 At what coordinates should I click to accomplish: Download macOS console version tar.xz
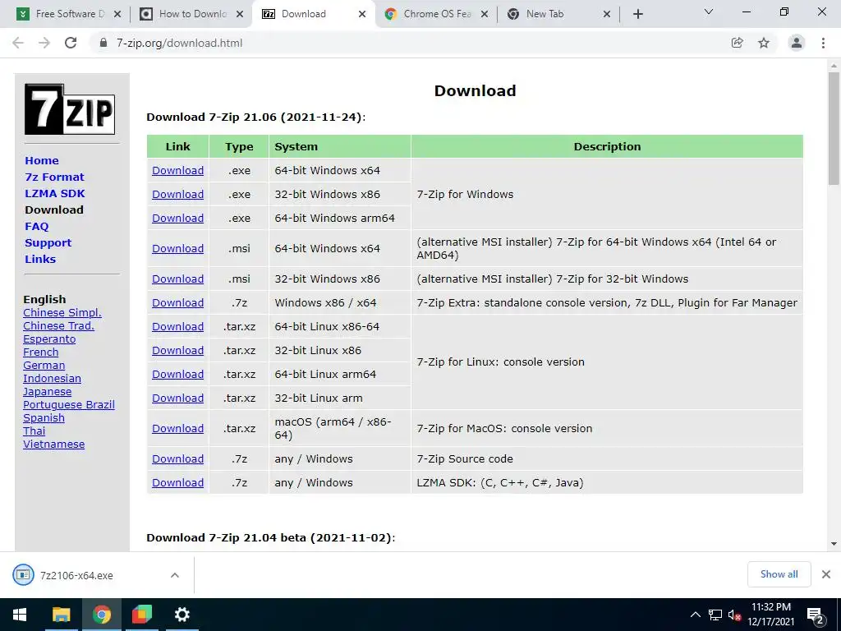click(177, 429)
